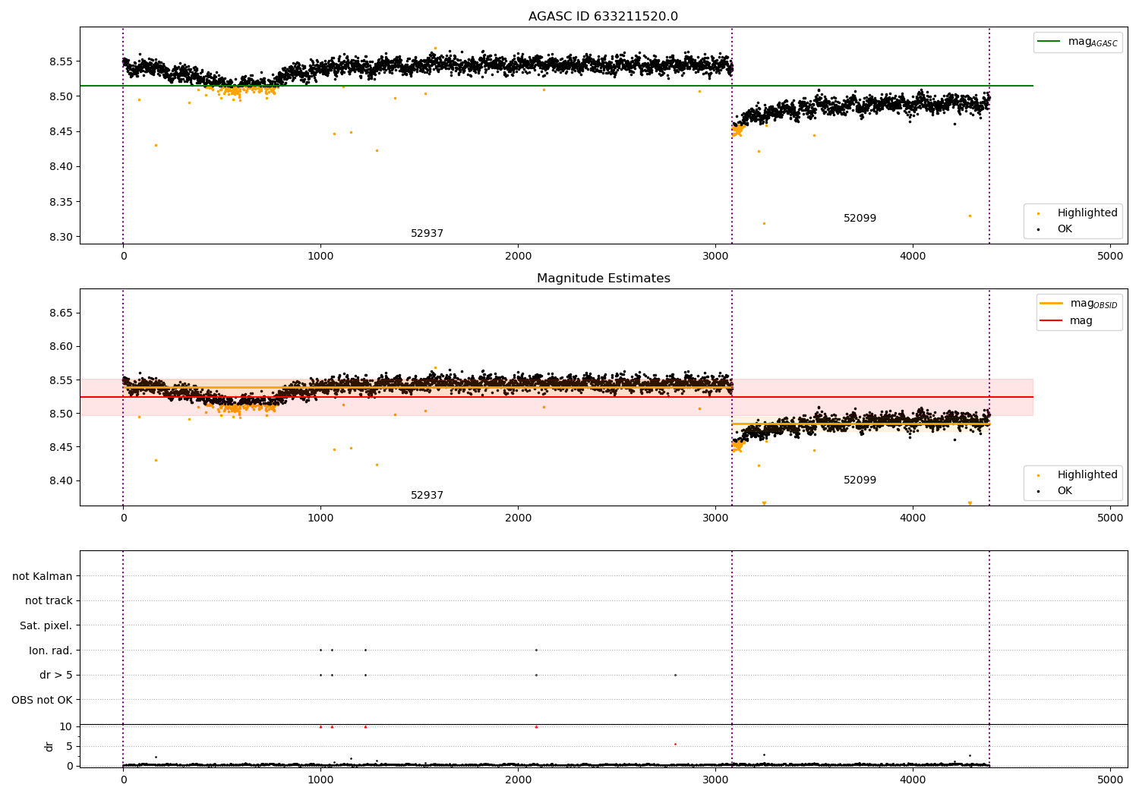Click the 52937 label in Magnitude Estimates plot
The height and width of the screenshot is (797, 1139).
(x=427, y=495)
